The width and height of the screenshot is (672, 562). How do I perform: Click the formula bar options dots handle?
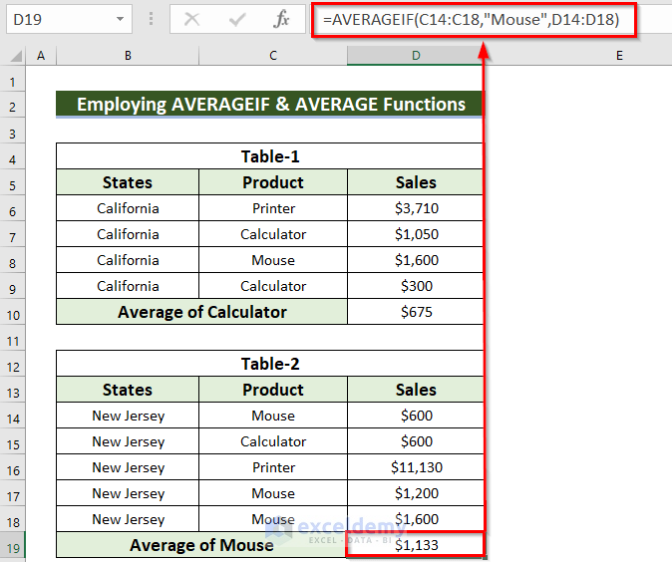[x=151, y=19]
